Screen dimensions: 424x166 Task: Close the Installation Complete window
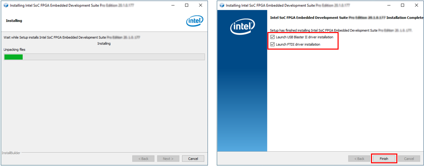(x=416, y=5)
